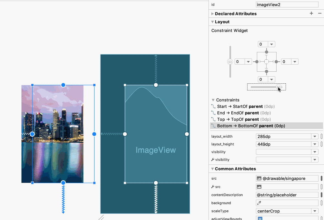Click the wrench icon beside tools src
The image size is (324, 220).
pos(213,186)
